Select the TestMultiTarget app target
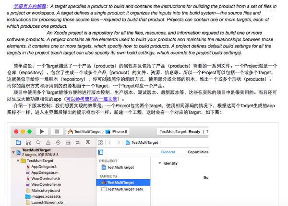Viewport: 288px width, 206px height. (123, 183)
